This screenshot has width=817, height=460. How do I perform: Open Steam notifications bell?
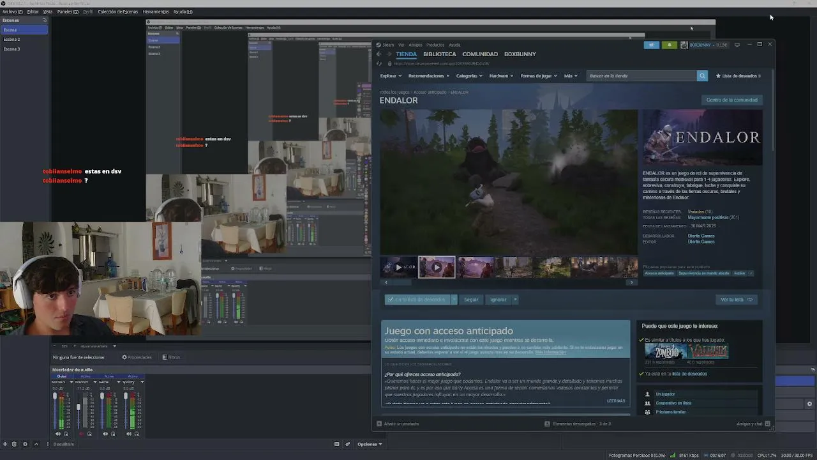click(x=669, y=45)
